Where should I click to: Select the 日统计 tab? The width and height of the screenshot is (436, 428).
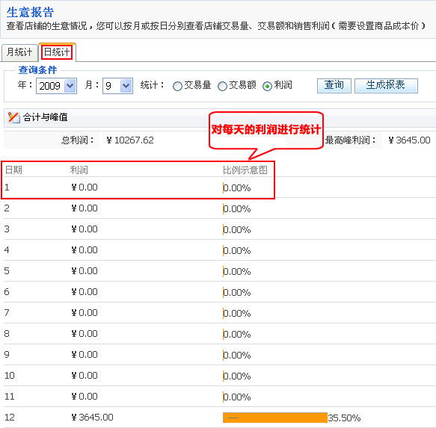(57, 52)
